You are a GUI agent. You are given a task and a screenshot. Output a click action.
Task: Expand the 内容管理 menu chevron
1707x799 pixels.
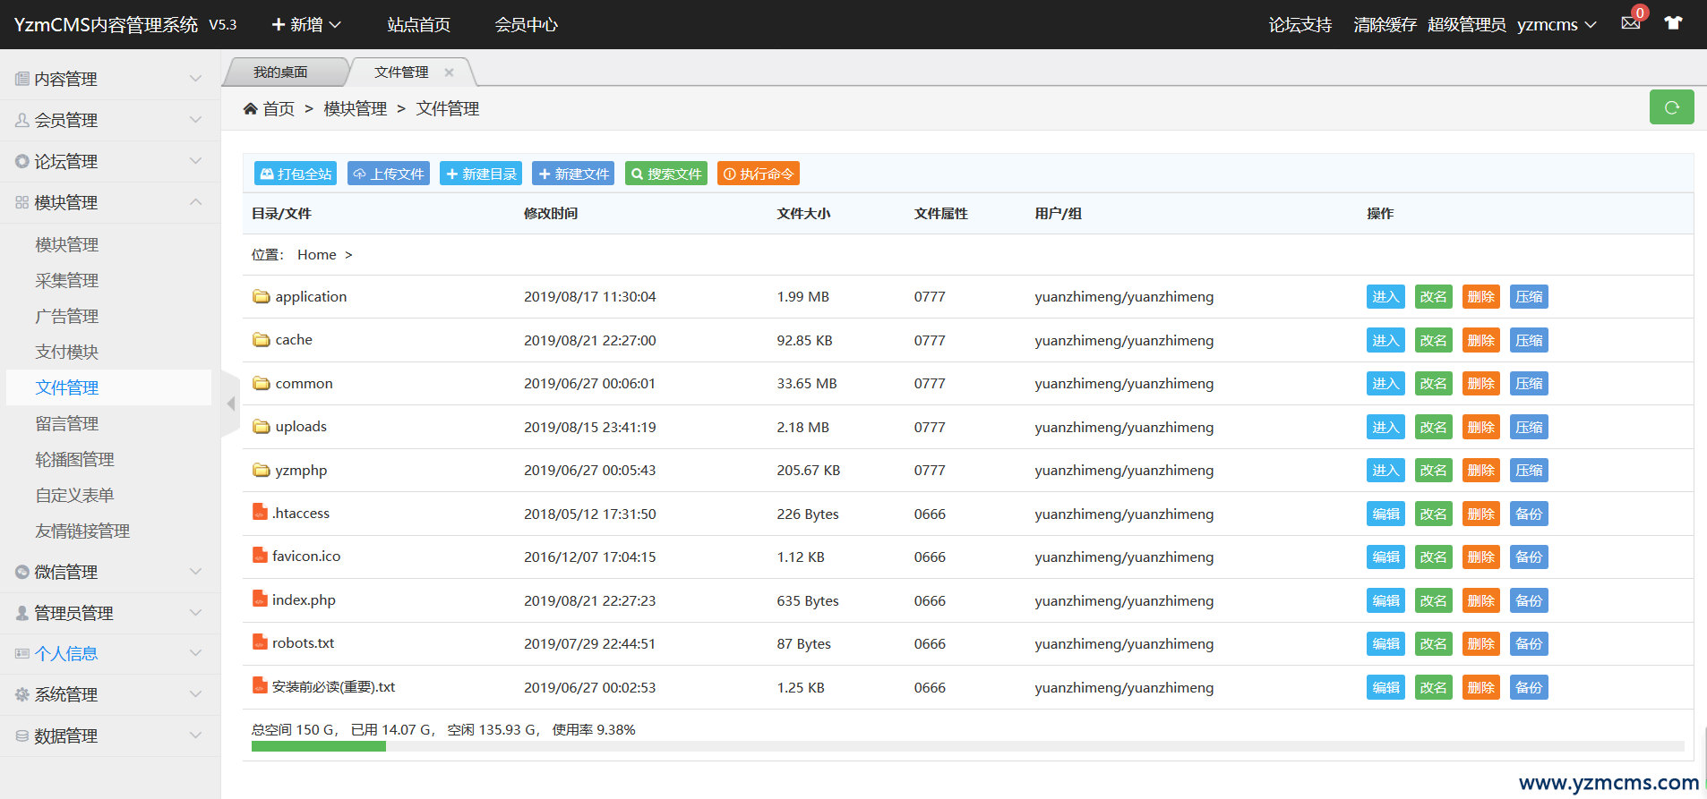(x=195, y=79)
